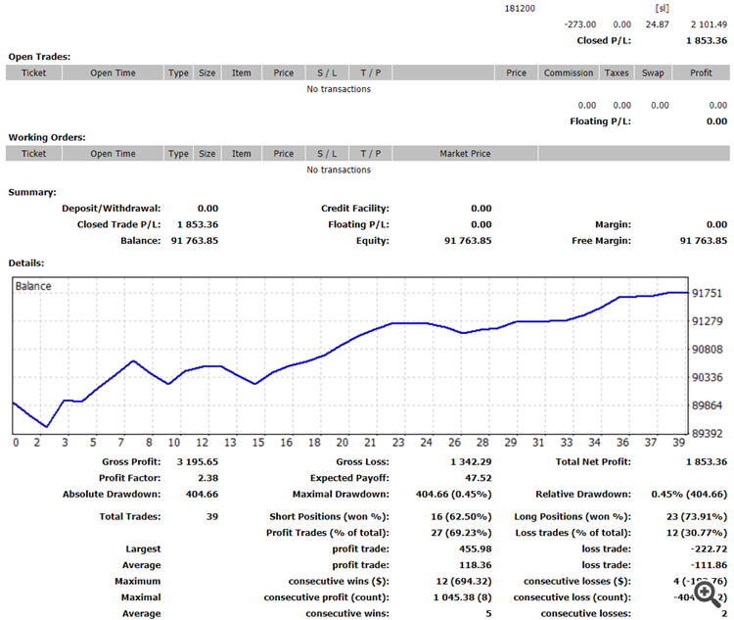Click consecutive profit value 1 045.38 (8)
Image resolution: width=734 pixels, height=620 pixels.
463,597
